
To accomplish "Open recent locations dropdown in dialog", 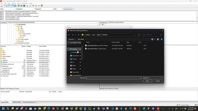I will 75,35.
